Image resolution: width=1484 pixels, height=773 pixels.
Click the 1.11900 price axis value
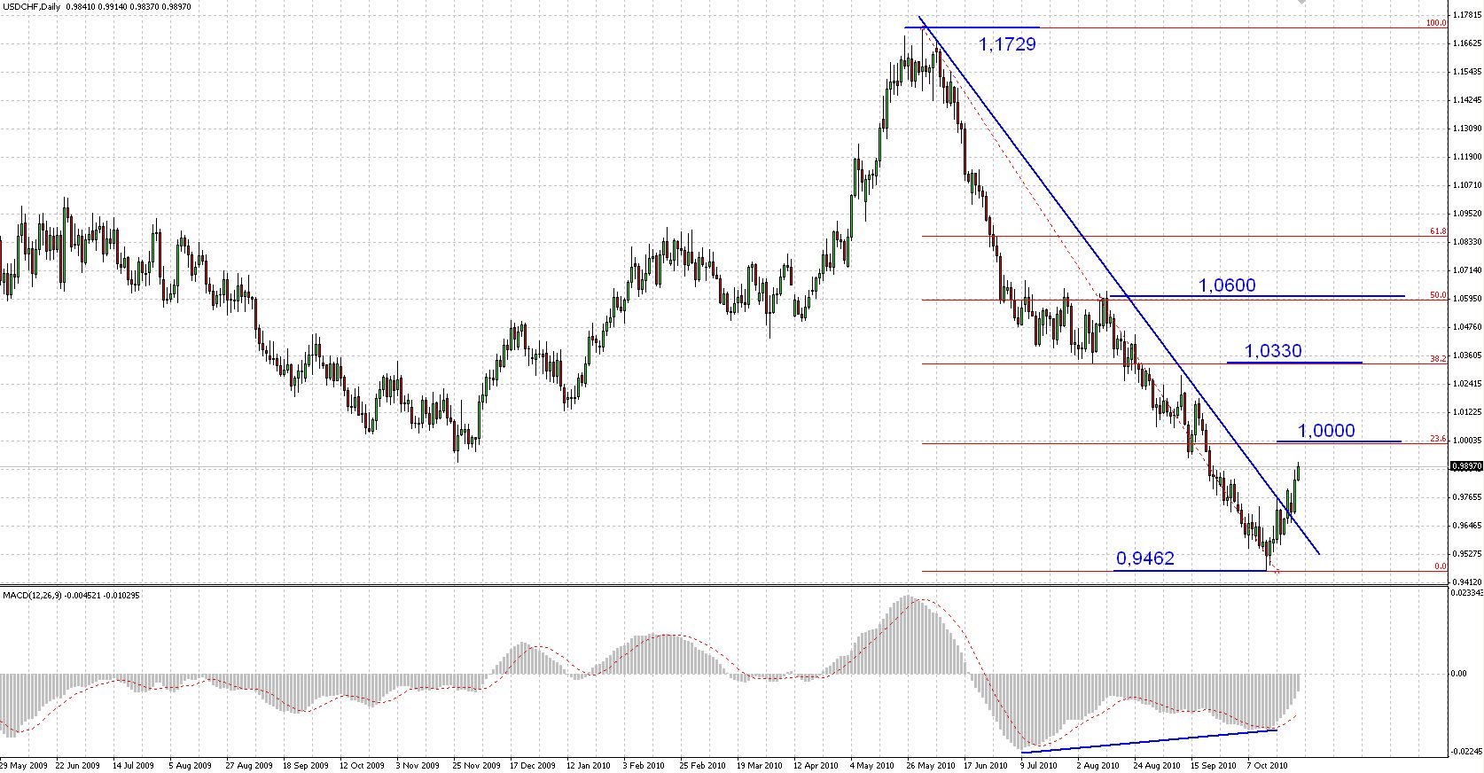pos(1467,156)
